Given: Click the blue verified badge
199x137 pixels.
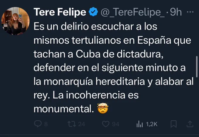Looking at the screenshot, I should coord(93,12).
